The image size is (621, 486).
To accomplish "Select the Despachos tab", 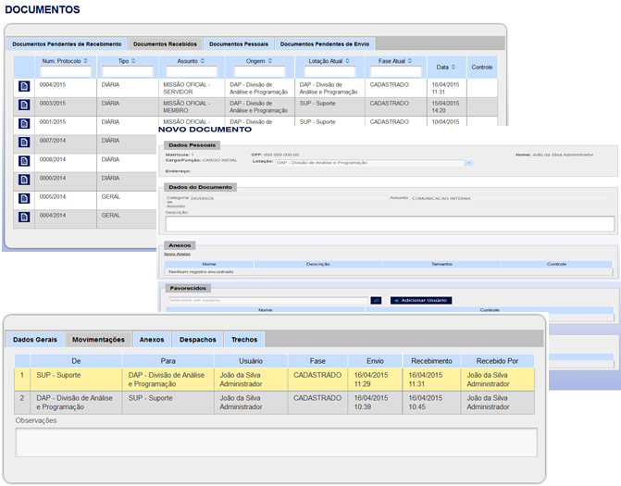I will pos(197,340).
